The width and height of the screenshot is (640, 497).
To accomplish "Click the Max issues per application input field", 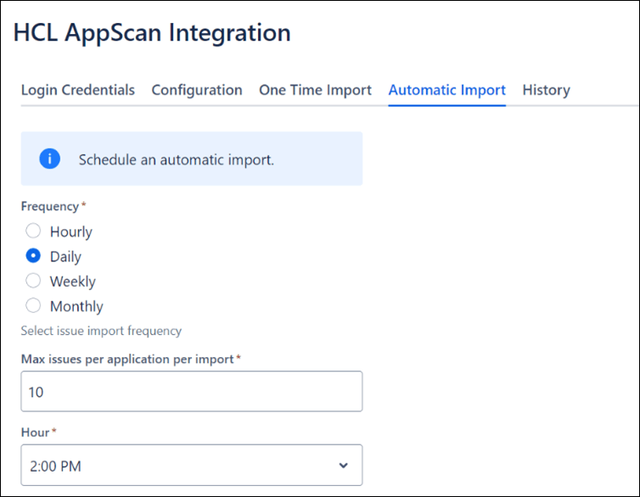I will (x=192, y=391).
